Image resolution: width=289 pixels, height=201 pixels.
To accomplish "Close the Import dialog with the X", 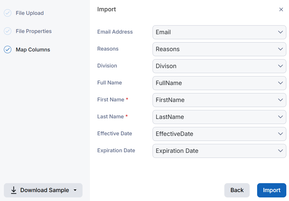I will click(x=281, y=9).
